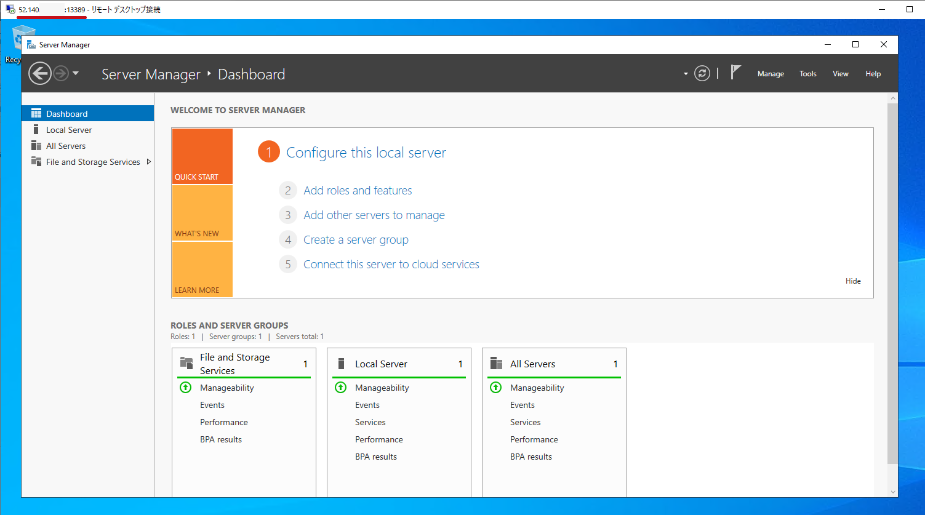925x515 pixels.
Task: Click Local Server tile icon
Action: point(342,364)
